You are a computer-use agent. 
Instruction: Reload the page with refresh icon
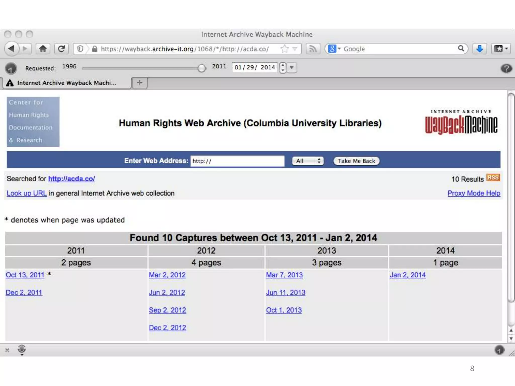click(61, 49)
